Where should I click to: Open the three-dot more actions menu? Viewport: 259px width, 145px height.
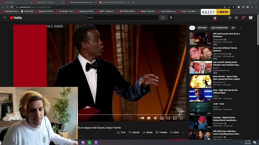183,132
